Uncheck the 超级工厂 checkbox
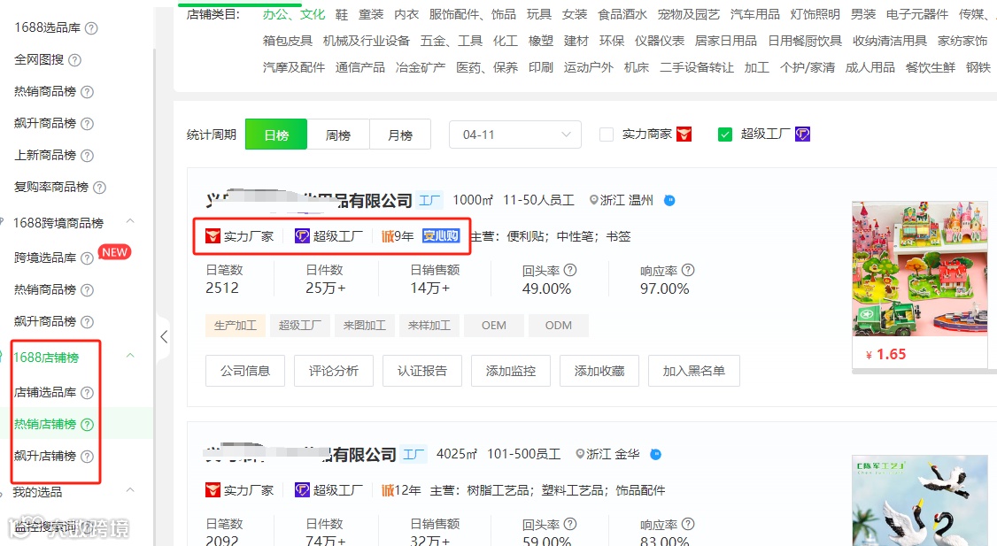The height and width of the screenshot is (546, 997). click(x=725, y=135)
